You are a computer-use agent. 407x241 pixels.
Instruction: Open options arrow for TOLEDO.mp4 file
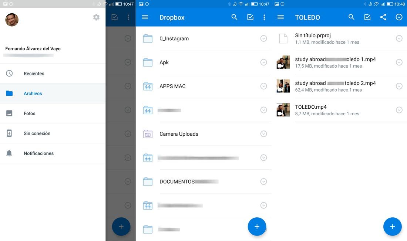click(399, 110)
